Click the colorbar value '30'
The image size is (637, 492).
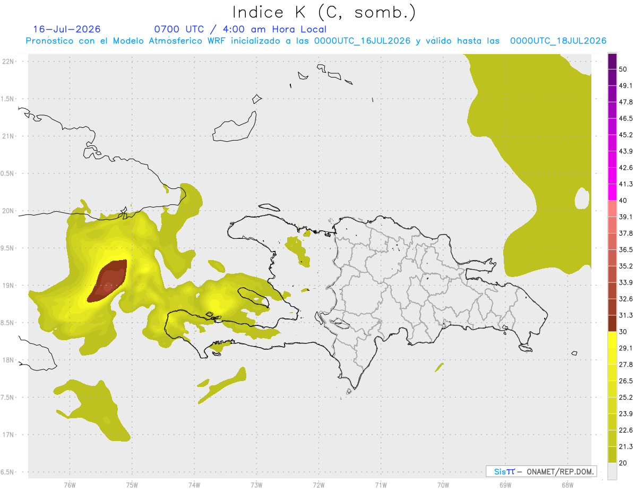click(x=623, y=332)
